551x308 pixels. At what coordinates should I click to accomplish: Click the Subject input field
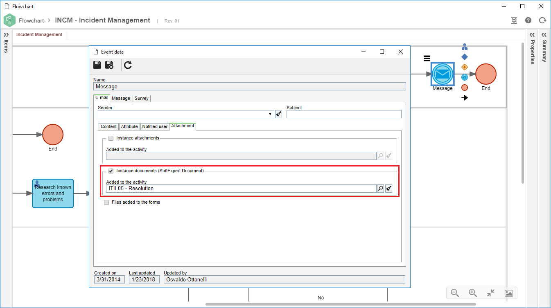tap(344, 114)
